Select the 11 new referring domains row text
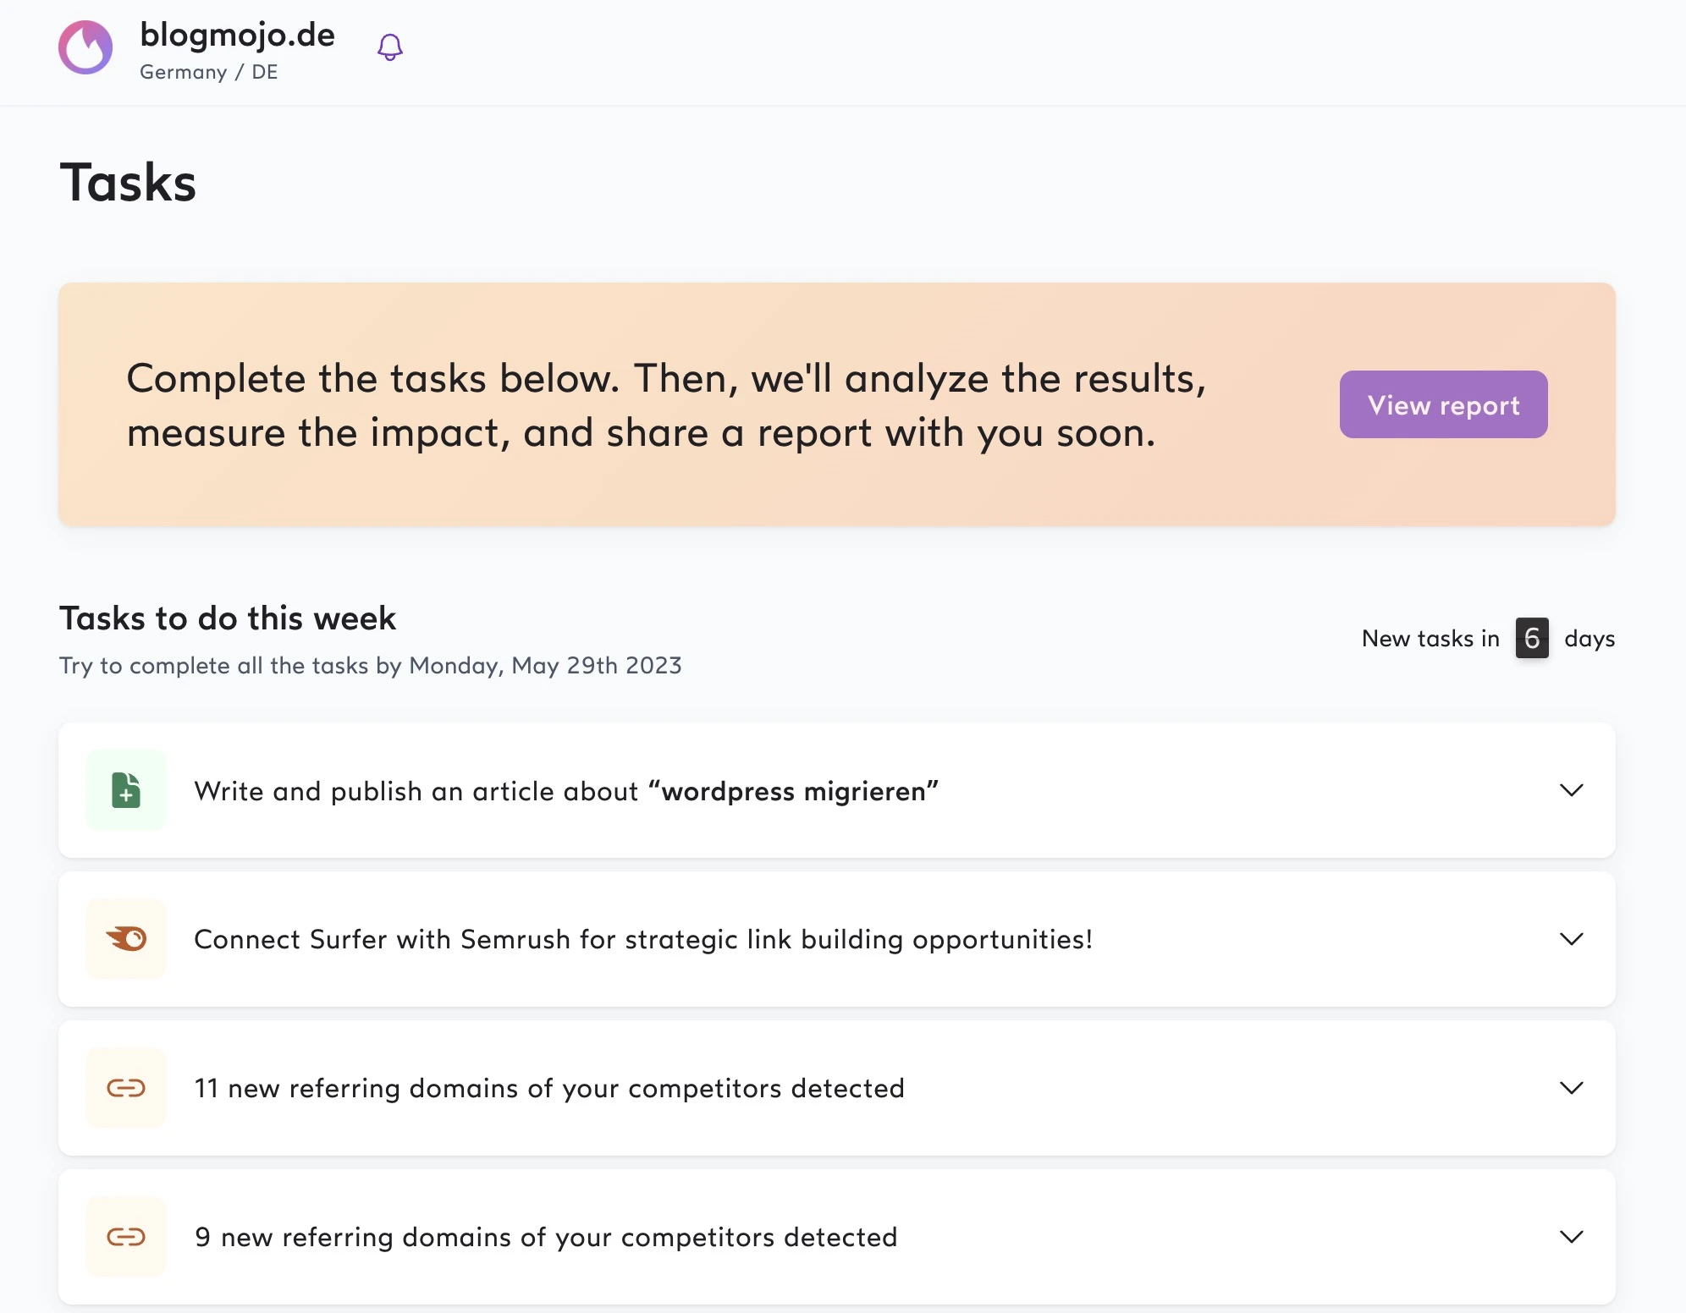The image size is (1686, 1313). tap(548, 1089)
